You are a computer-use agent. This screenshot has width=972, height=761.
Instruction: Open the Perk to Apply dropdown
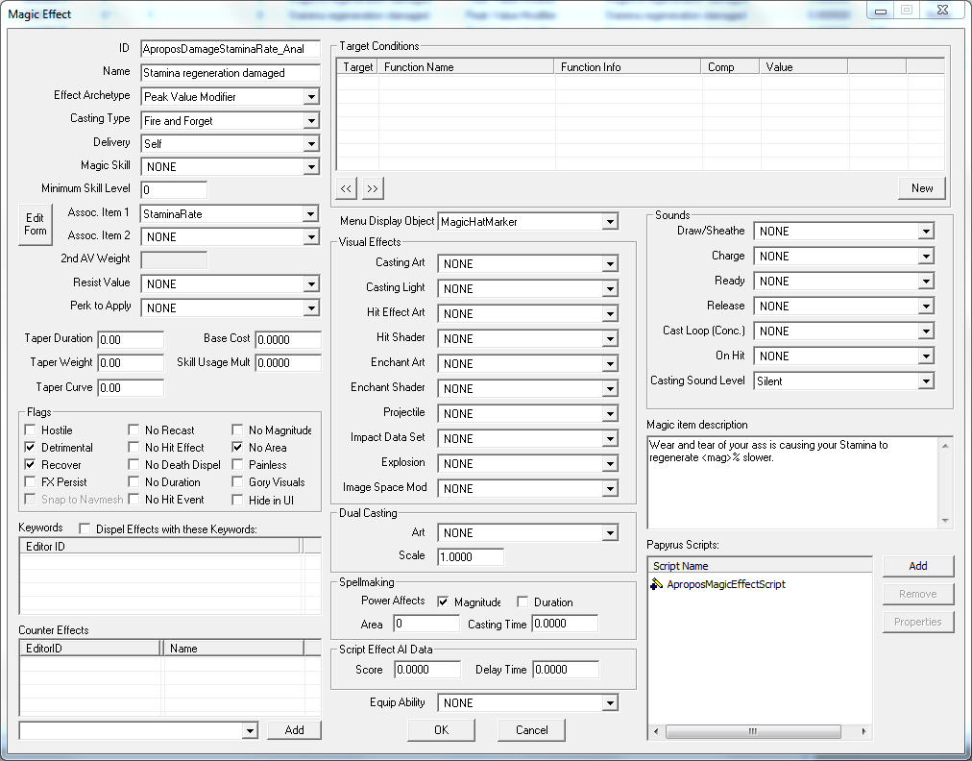pos(311,308)
